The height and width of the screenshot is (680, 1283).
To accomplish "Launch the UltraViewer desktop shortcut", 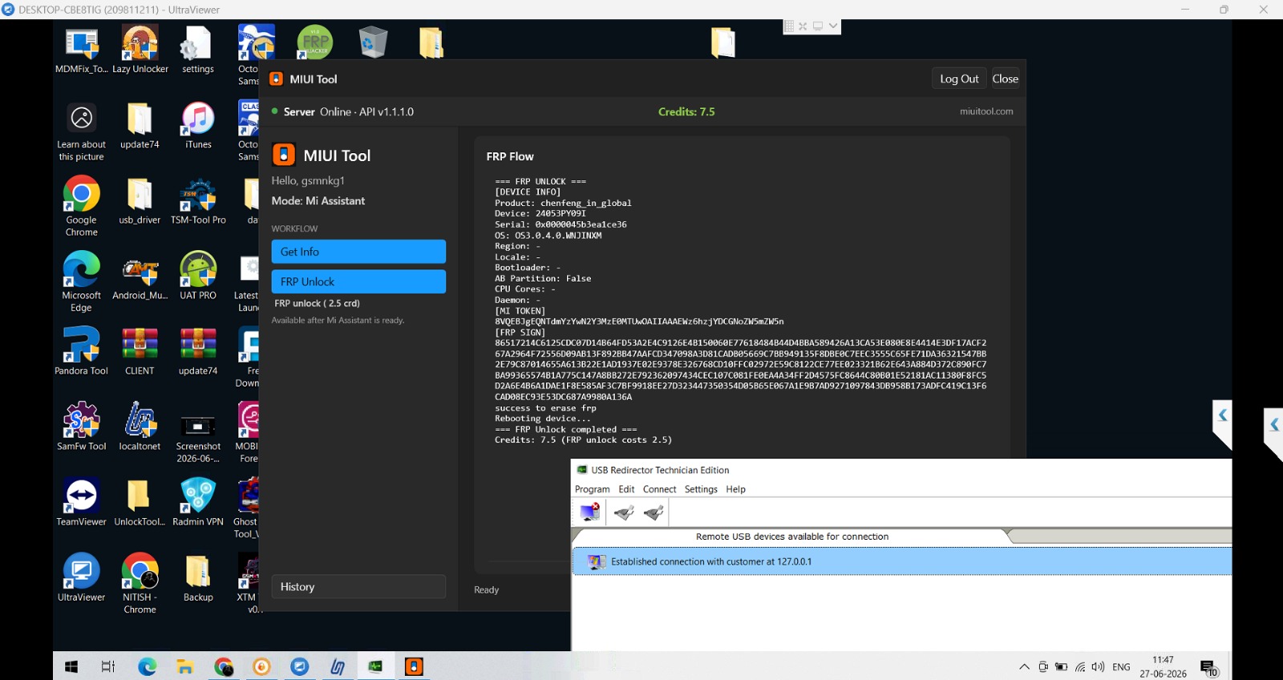I will click(x=81, y=578).
